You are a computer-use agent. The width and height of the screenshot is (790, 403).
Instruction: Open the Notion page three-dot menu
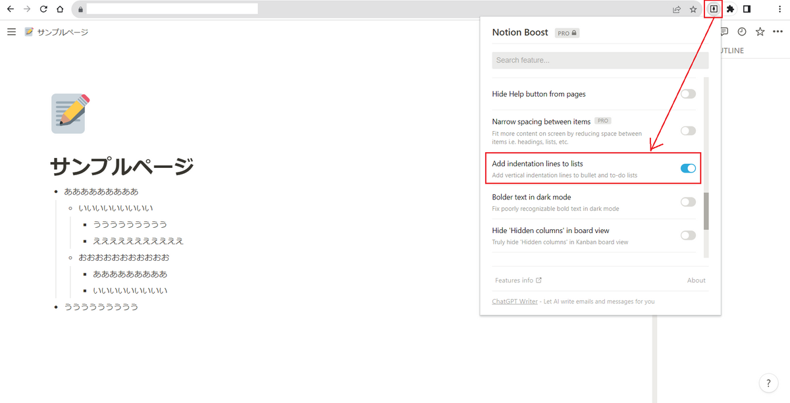(777, 32)
